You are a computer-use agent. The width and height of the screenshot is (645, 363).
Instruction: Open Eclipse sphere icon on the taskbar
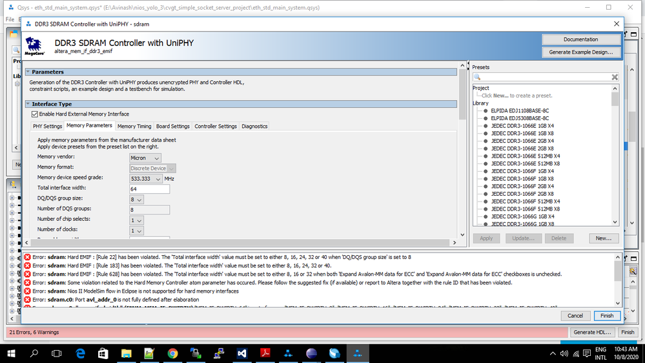(x=311, y=353)
